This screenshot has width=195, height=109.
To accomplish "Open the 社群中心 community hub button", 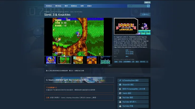I will tap(145, 15).
